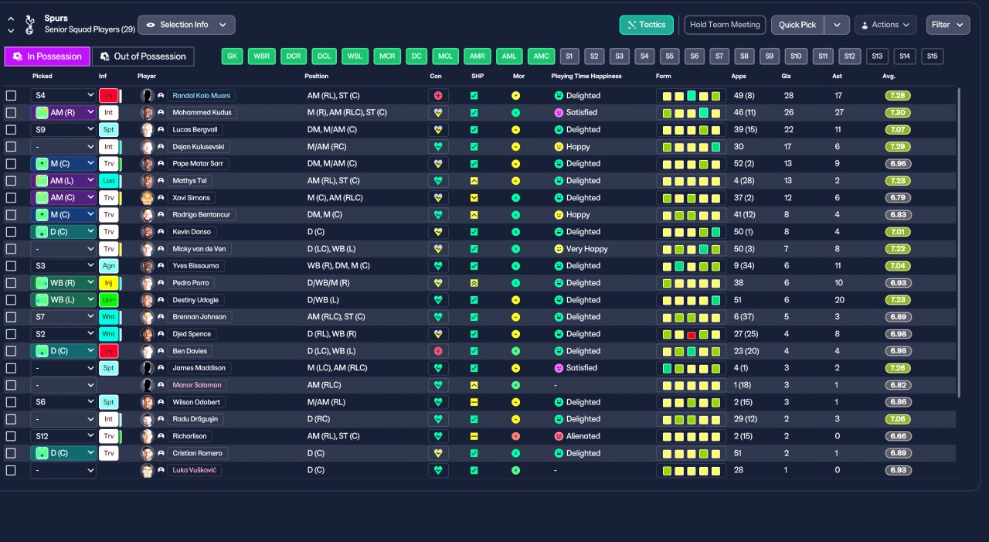Open Kolo Muani's S4 picked dropdown
Image resolution: width=989 pixels, height=542 pixels.
pos(63,96)
